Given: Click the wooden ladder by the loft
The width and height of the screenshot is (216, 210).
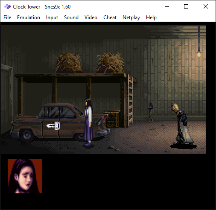Looking at the screenshot, I should [x=131, y=100].
